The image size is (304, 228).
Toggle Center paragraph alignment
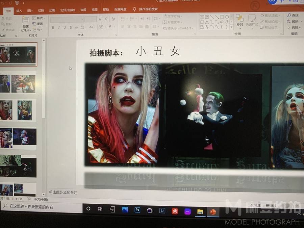tap(129, 27)
